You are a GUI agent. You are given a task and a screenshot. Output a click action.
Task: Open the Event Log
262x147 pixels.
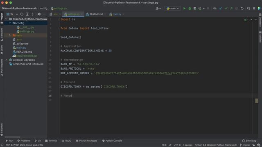[249, 141]
